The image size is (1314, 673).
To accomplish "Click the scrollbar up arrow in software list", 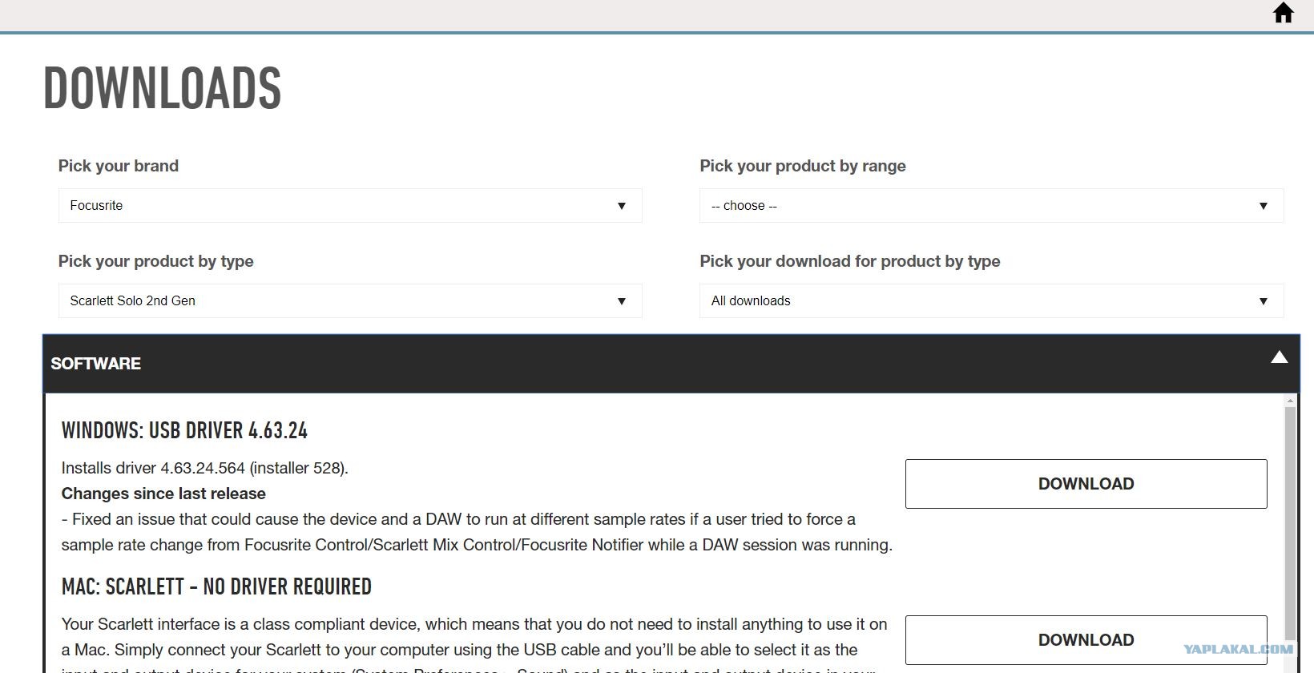I will [x=1290, y=400].
